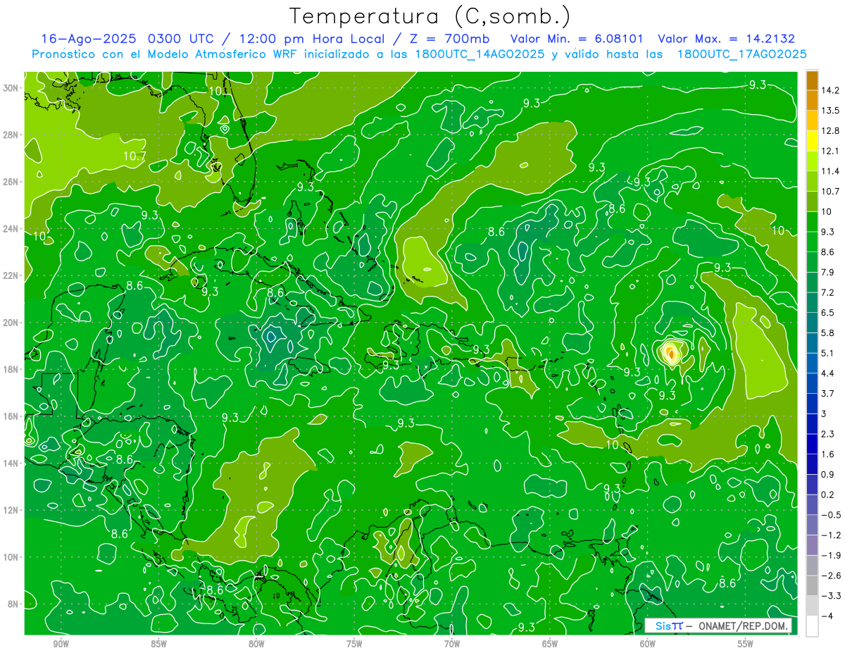The height and width of the screenshot is (653, 845).
Task: Click the 90W longitude axis label
Action: tap(61, 642)
